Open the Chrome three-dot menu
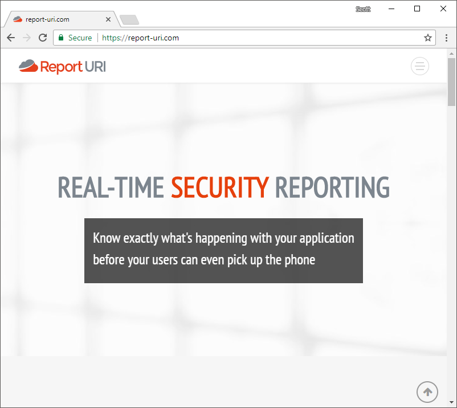Viewport: 457px width, 408px height. (x=446, y=38)
